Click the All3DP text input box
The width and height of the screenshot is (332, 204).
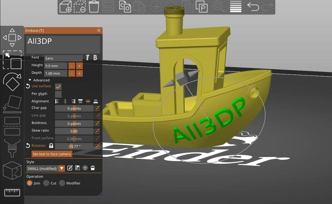coord(63,45)
